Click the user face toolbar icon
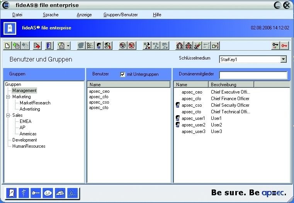 99,46
